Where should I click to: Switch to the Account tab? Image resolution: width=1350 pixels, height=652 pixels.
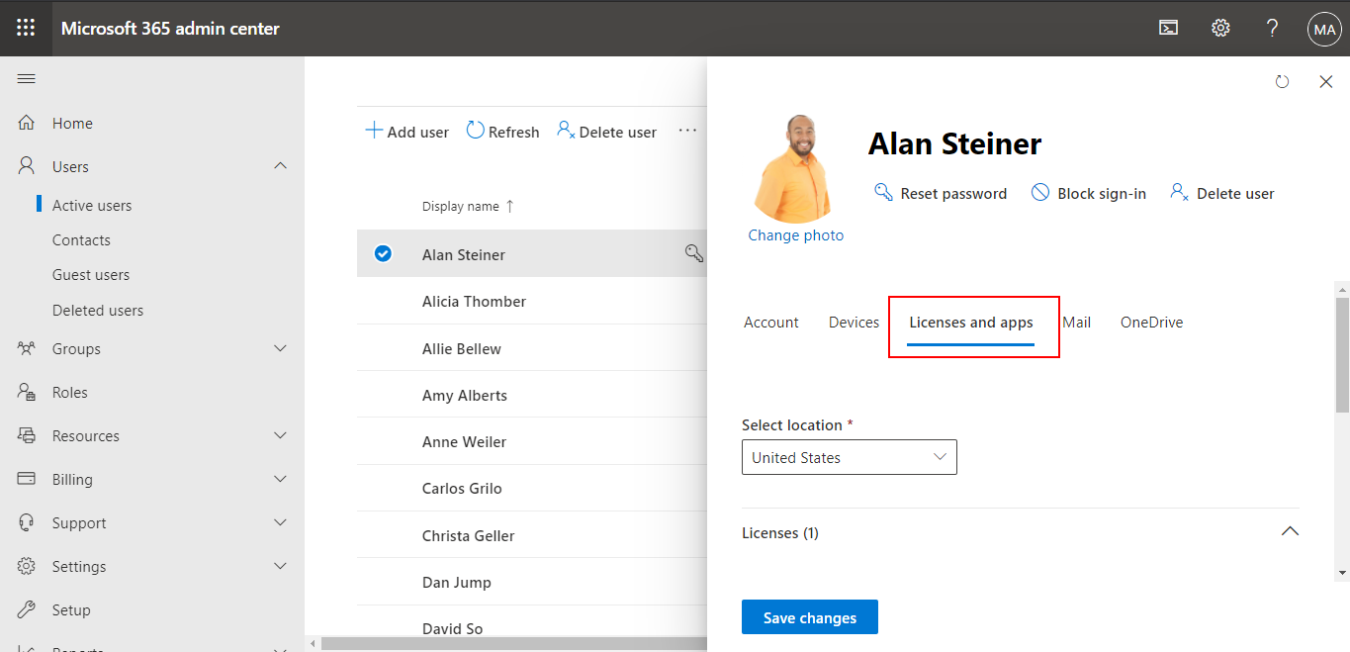click(x=770, y=322)
